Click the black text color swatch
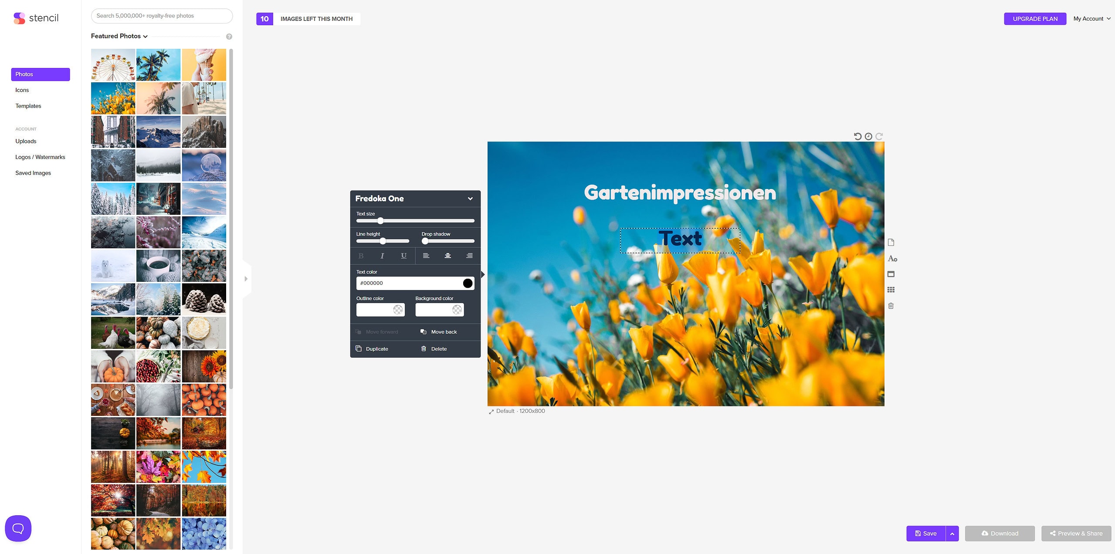The width and height of the screenshot is (1115, 554). click(468, 283)
